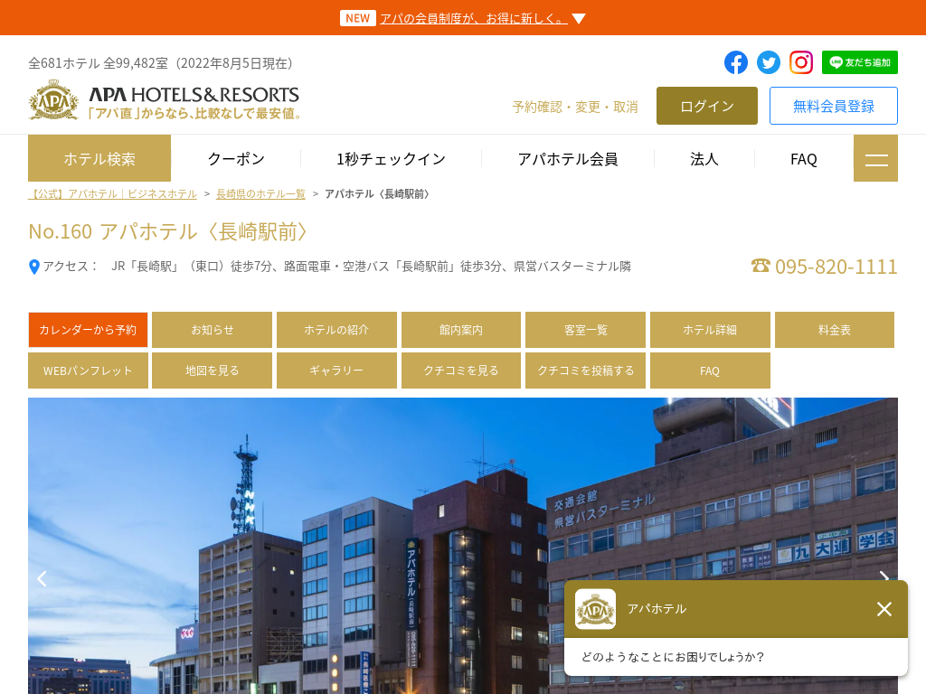Image resolution: width=926 pixels, height=694 pixels.
Task: Click the お知らせ button
Action: [x=212, y=330]
